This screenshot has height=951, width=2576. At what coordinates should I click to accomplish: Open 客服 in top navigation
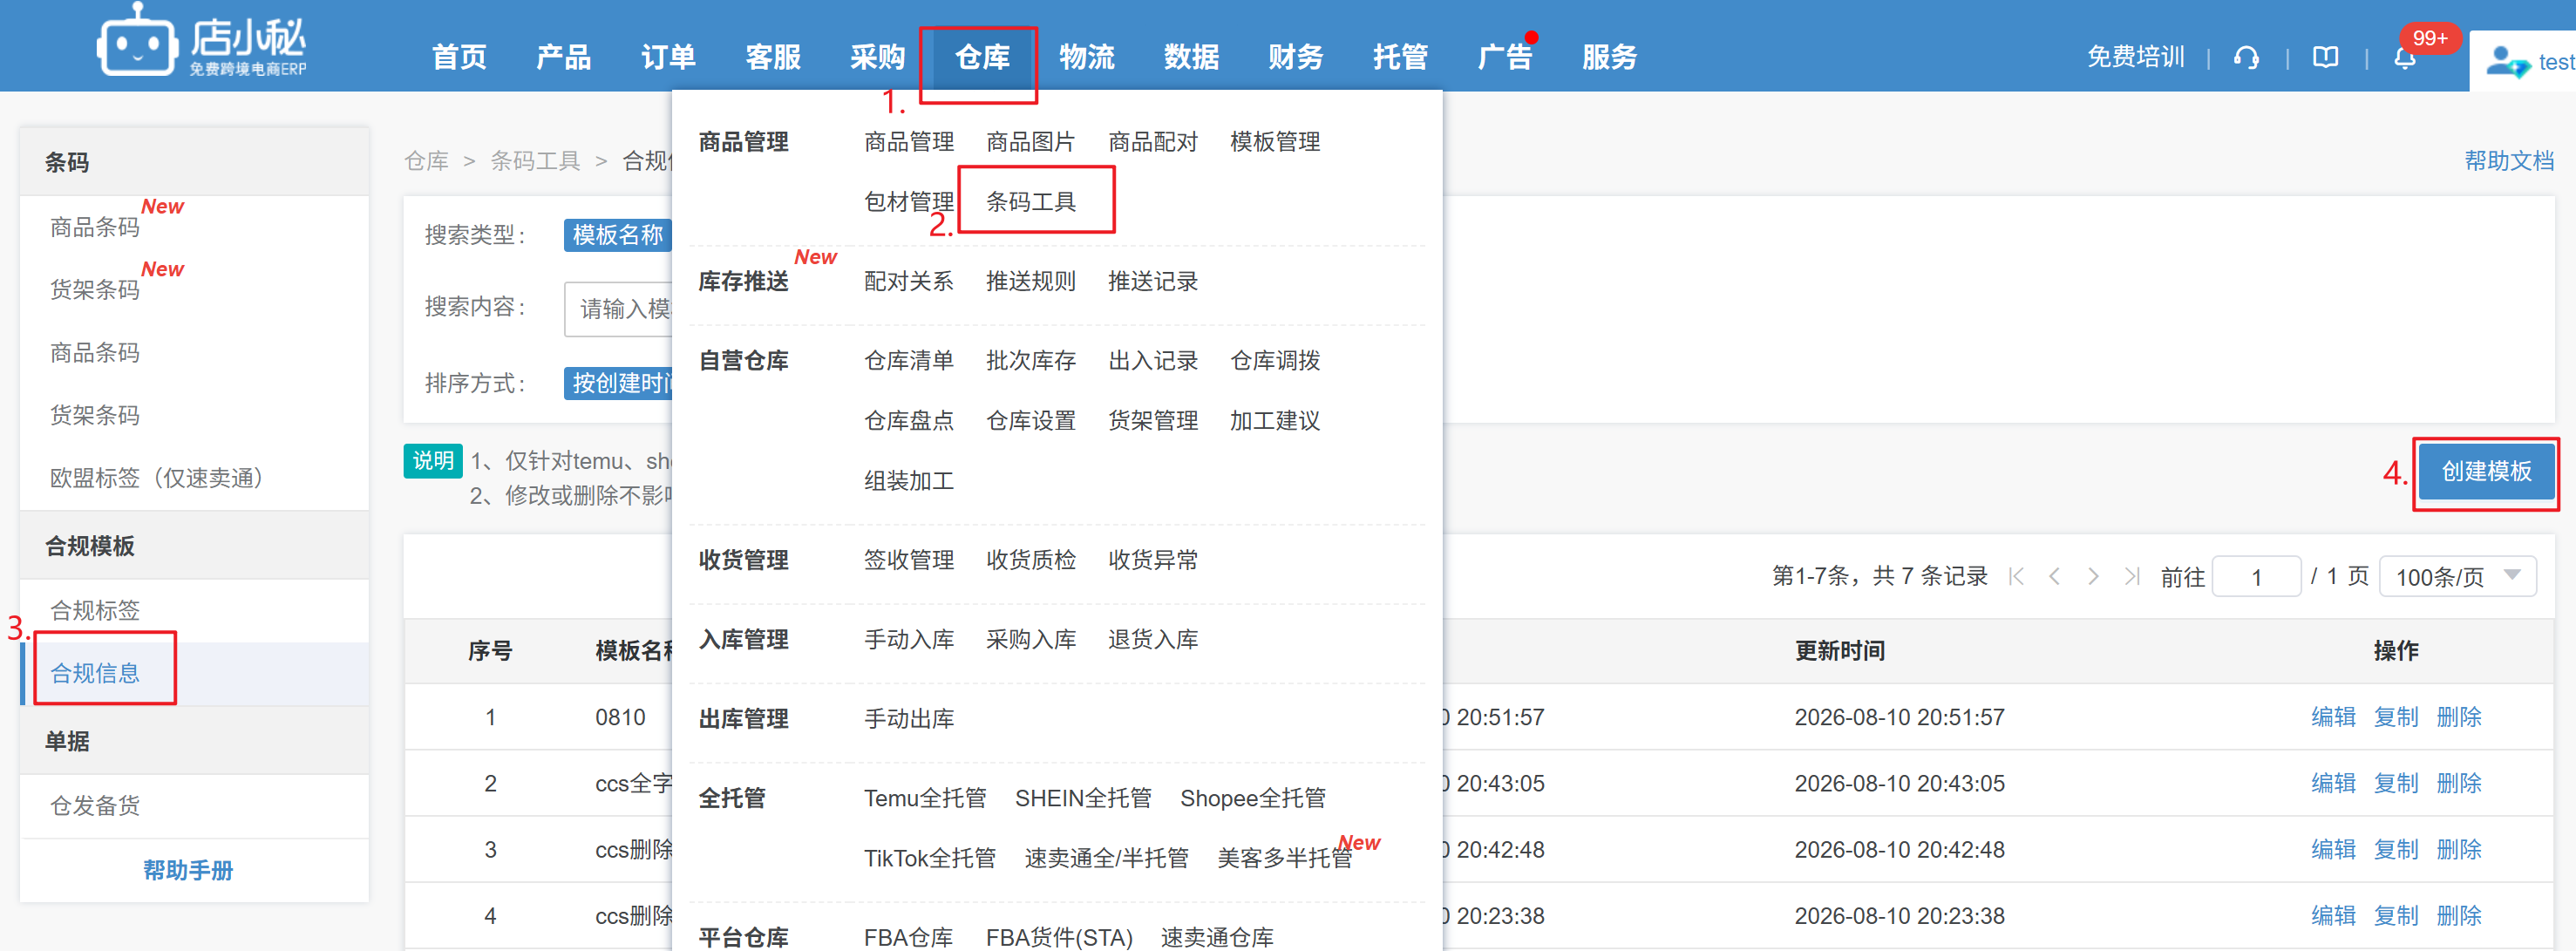point(773,57)
